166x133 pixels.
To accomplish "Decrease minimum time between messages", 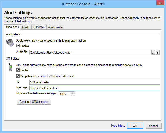I will click(73, 95).
